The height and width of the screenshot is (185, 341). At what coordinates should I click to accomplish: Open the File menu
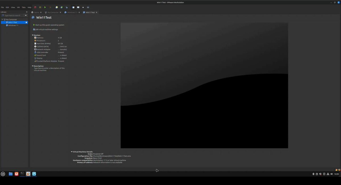(x=2, y=7)
